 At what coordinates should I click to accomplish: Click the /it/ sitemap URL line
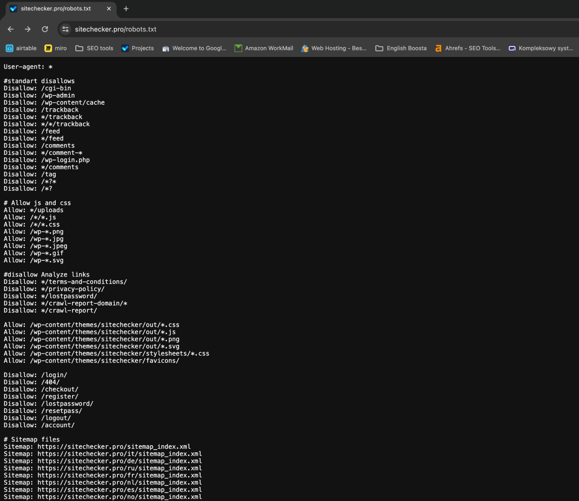[x=103, y=454]
